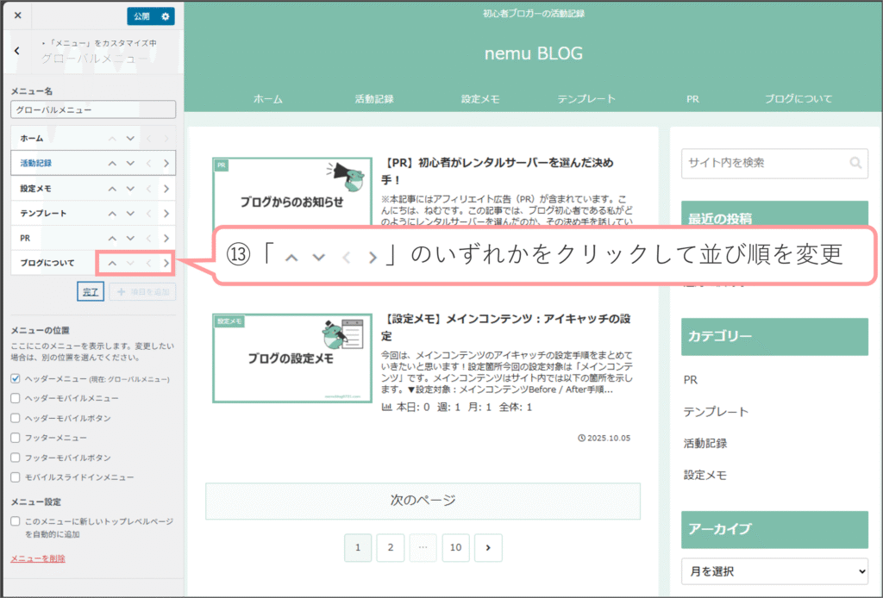883x598 pixels.
Task: Go back using the left chevron arrow
Action: click(x=17, y=51)
